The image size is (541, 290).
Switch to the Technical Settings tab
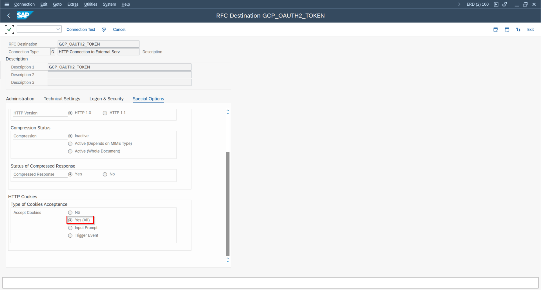click(62, 99)
